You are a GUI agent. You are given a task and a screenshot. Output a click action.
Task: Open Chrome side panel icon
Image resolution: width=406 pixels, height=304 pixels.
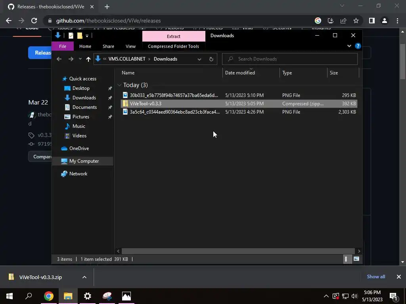pyautogui.click(x=372, y=21)
